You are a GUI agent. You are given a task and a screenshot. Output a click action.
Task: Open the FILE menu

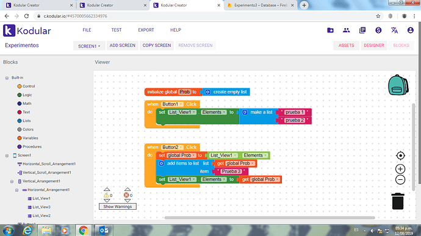87,30
